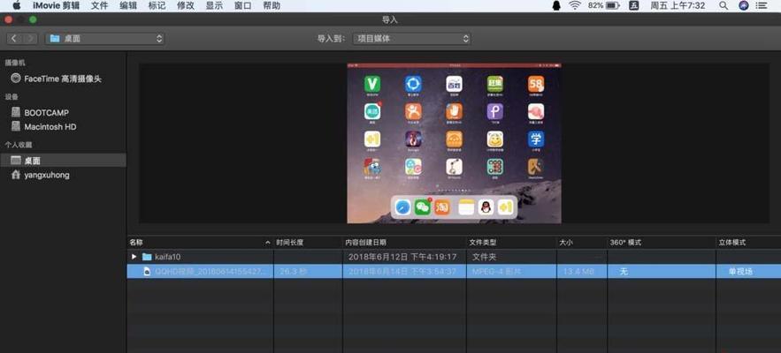Click the video preview thumbnail
The image size is (781, 353).
click(x=455, y=143)
